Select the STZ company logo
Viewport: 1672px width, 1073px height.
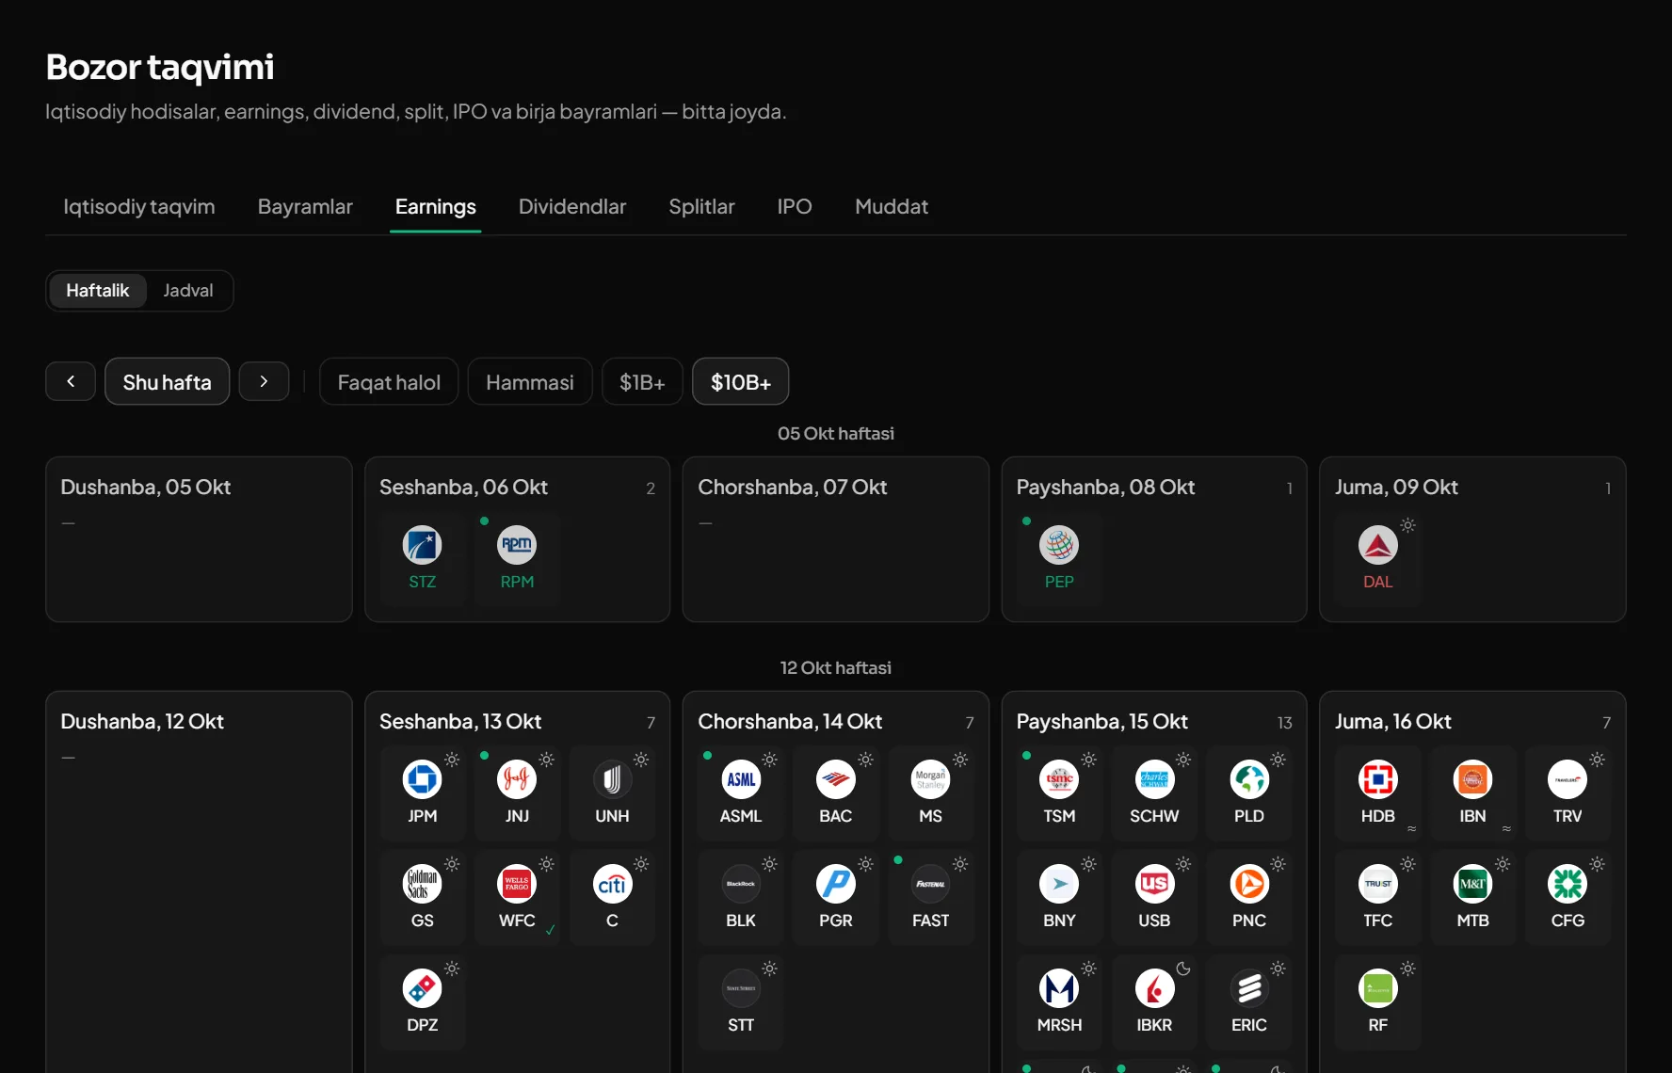tap(422, 545)
